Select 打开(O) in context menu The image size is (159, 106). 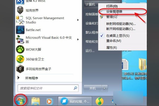click(112, 6)
